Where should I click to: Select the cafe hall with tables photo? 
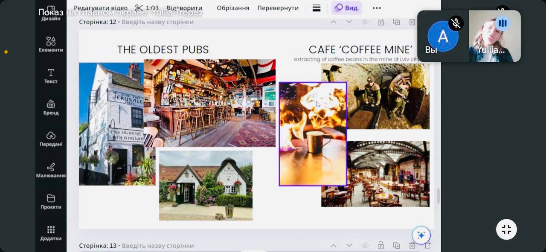388,174
